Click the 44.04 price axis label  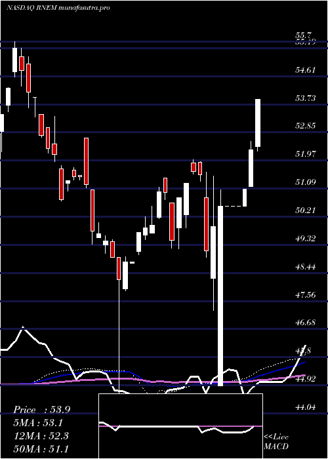[x=305, y=407]
